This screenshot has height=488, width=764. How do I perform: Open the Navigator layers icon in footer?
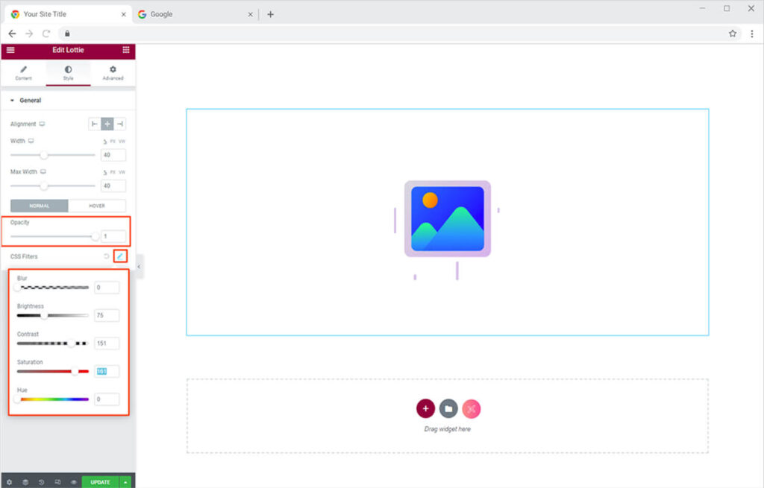tap(25, 482)
